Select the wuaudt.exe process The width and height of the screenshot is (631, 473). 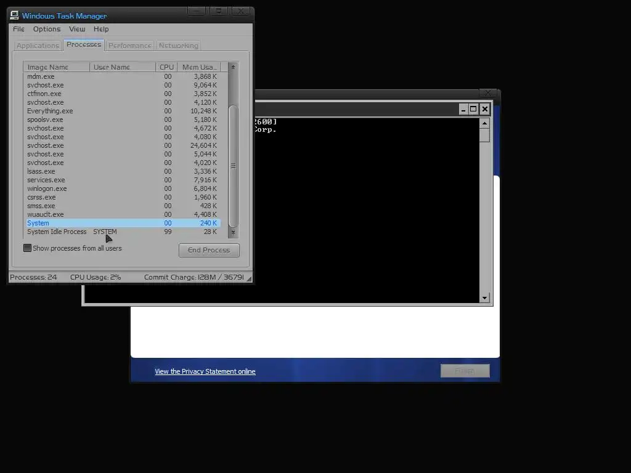point(122,214)
